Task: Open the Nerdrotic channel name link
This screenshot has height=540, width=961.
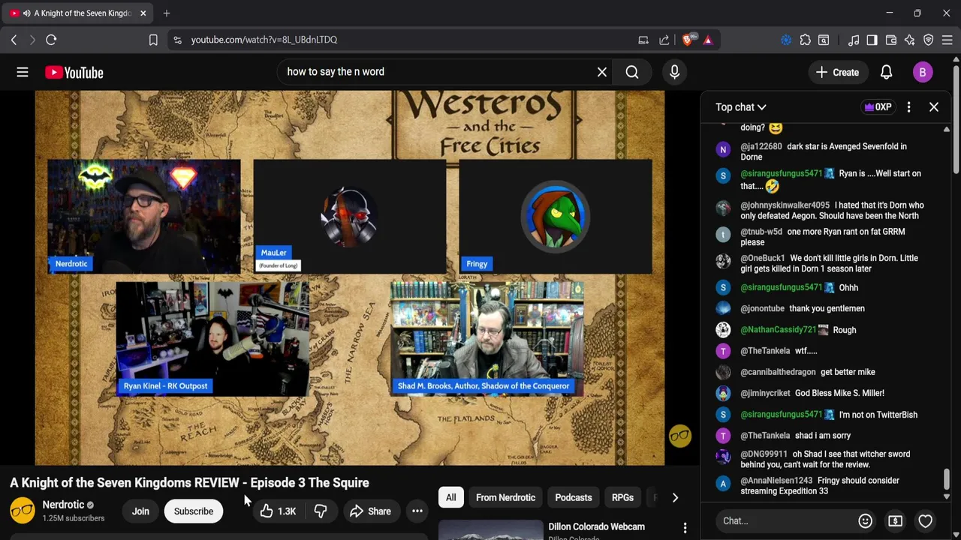Action: point(63,505)
